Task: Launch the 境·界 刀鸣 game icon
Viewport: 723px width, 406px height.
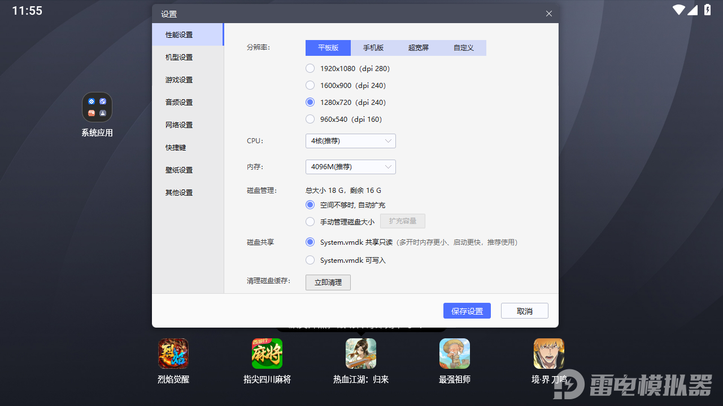Action: point(548,354)
